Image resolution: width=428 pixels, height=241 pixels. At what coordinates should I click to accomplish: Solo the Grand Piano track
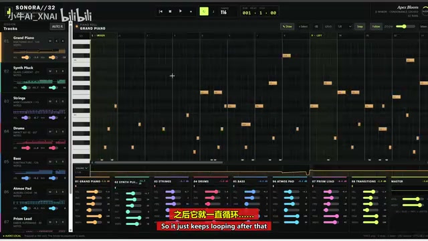pyautogui.click(x=56, y=41)
